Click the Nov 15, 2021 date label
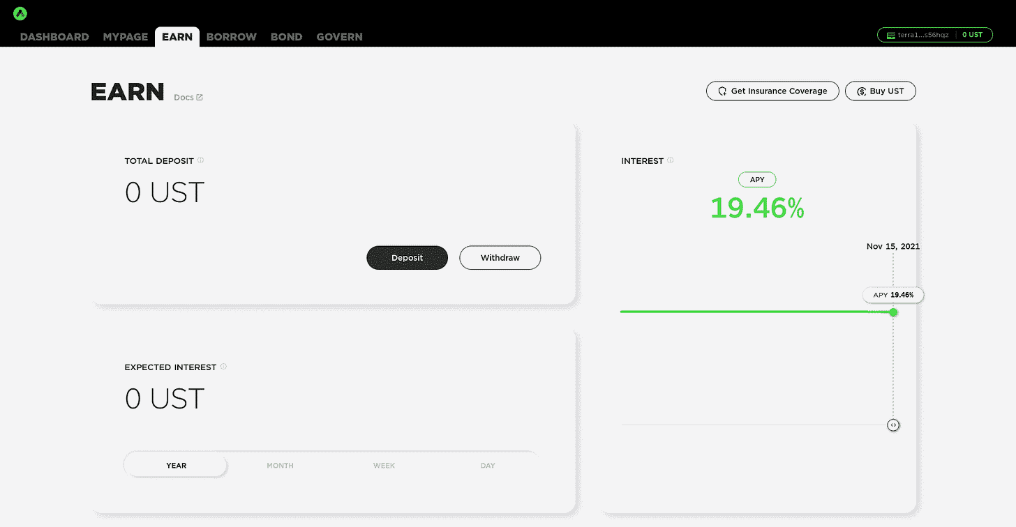1016x527 pixels. [x=893, y=246]
